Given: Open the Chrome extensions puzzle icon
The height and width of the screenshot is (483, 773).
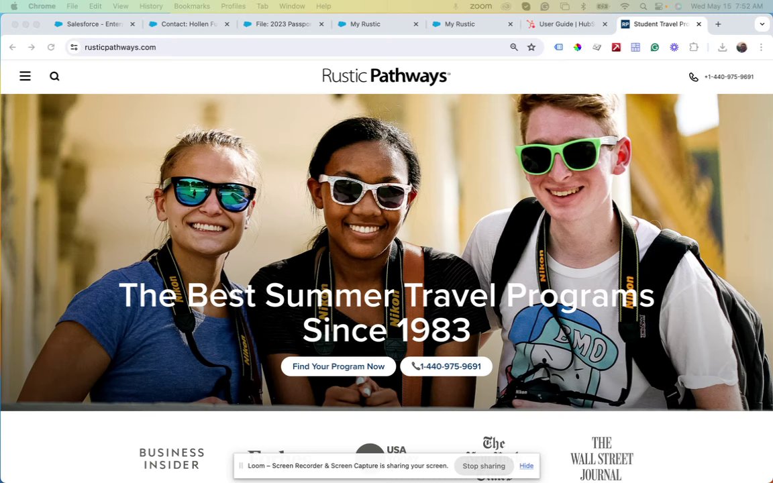Looking at the screenshot, I should pos(694,48).
